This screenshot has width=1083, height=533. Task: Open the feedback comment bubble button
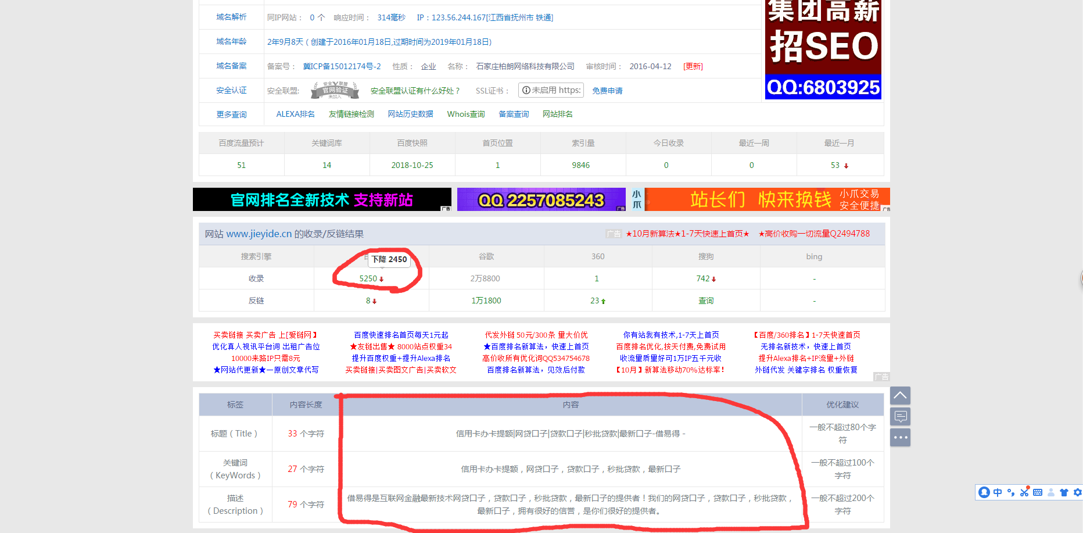click(900, 416)
